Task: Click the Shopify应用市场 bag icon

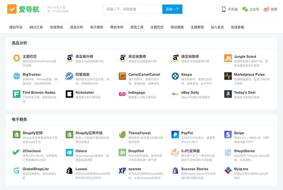Action: pyautogui.click(x=70, y=135)
